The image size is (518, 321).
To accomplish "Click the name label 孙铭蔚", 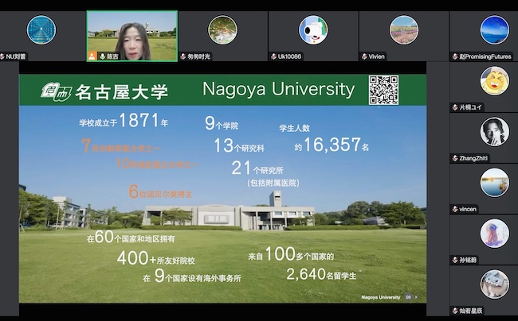I will (468, 260).
